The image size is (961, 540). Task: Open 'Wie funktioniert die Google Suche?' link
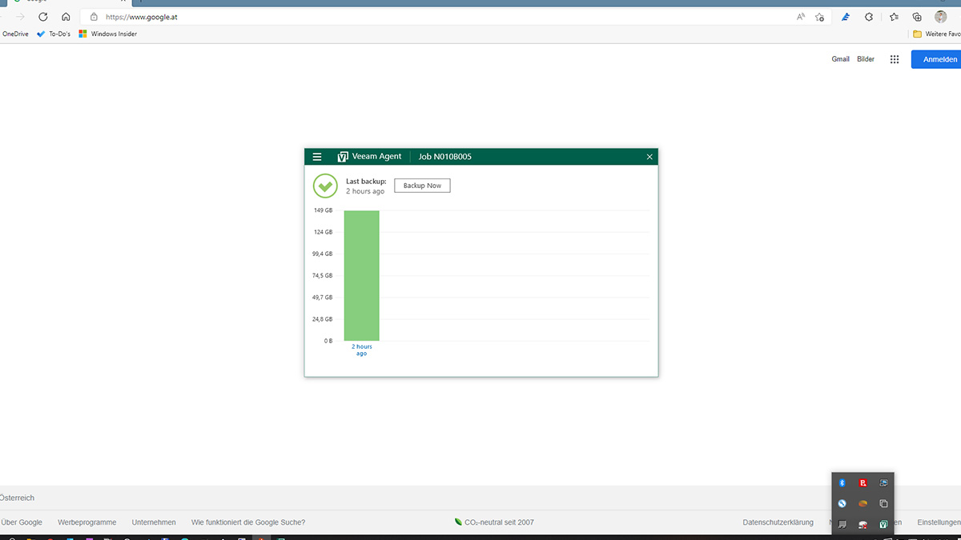click(x=248, y=522)
